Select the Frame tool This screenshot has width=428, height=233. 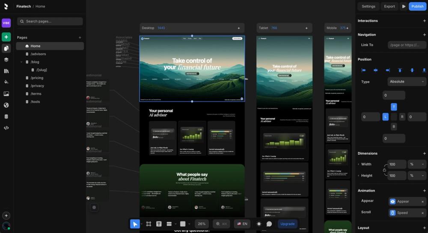tap(149, 224)
